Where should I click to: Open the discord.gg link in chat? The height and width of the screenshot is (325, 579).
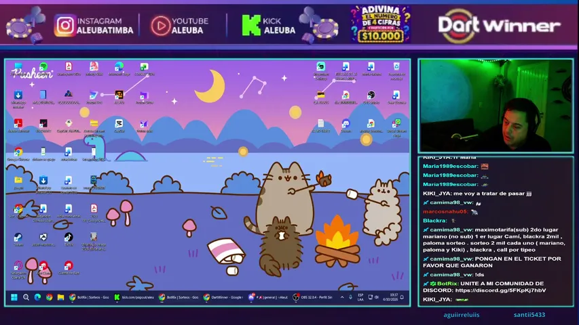501,290
